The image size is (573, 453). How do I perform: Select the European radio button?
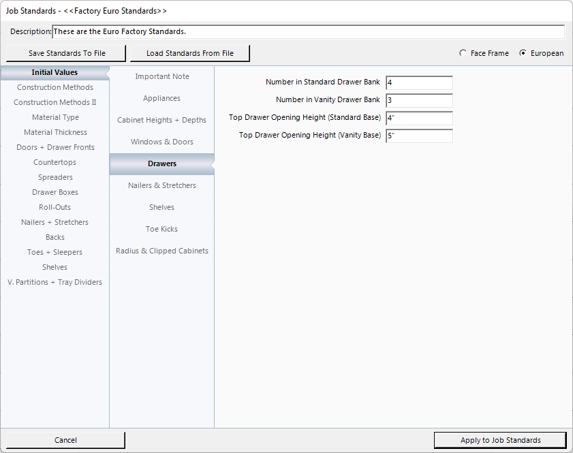coord(523,53)
